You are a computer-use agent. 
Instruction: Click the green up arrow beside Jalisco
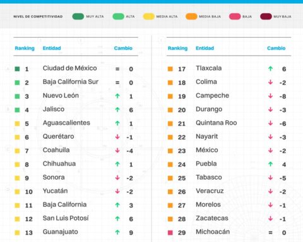(117, 110)
